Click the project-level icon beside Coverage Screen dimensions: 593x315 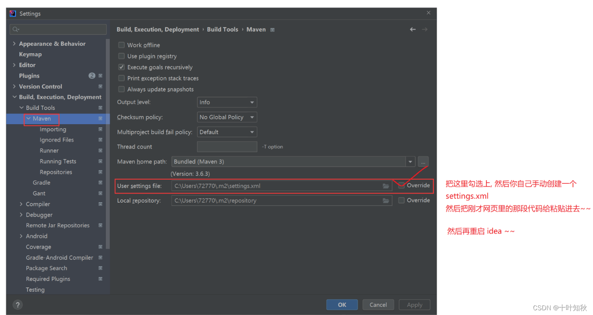[101, 247]
